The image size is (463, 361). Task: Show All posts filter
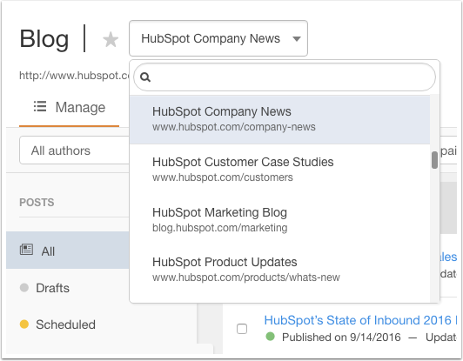[x=68, y=251]
